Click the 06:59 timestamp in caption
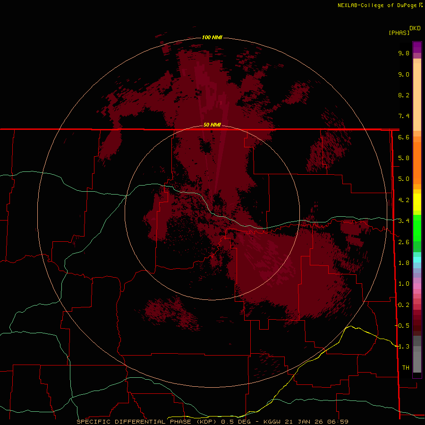 pos(338,422)
